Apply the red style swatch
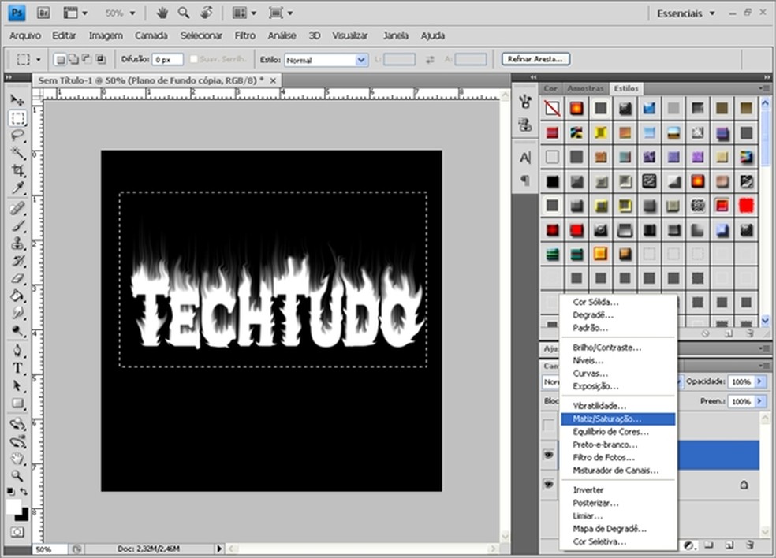 pos(746,205)
